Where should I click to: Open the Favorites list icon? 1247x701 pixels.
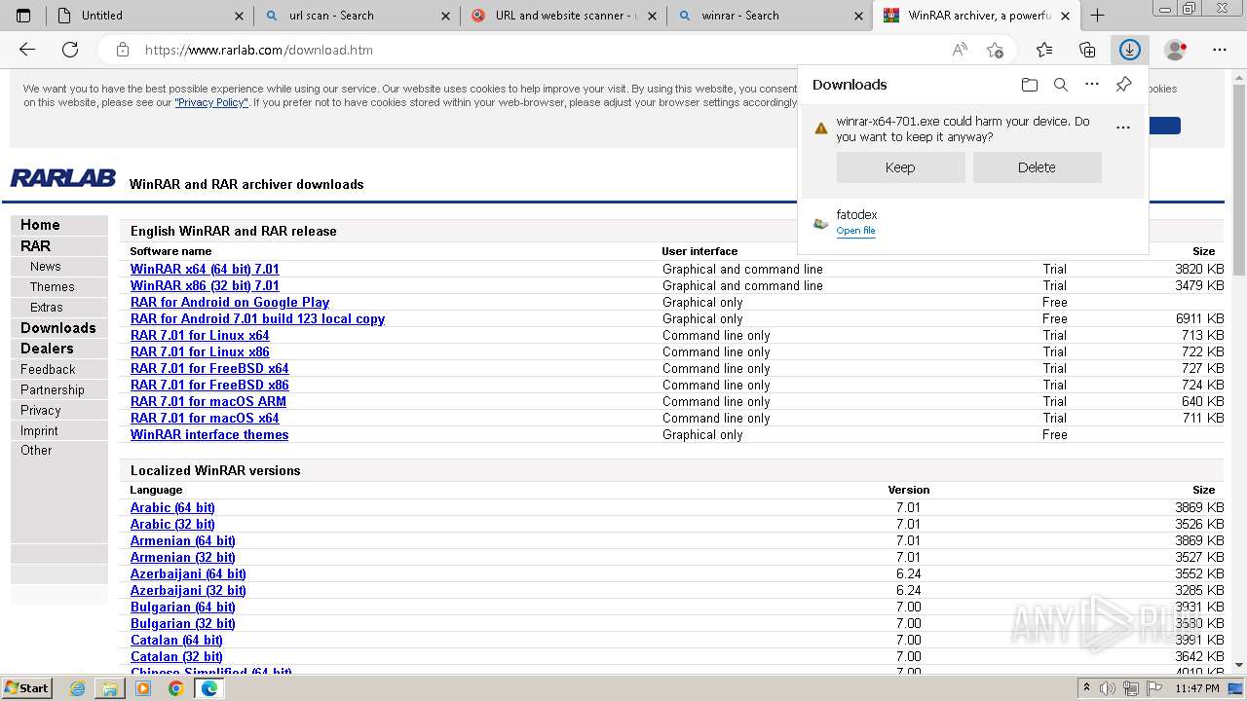click(x=1044, y=50)
